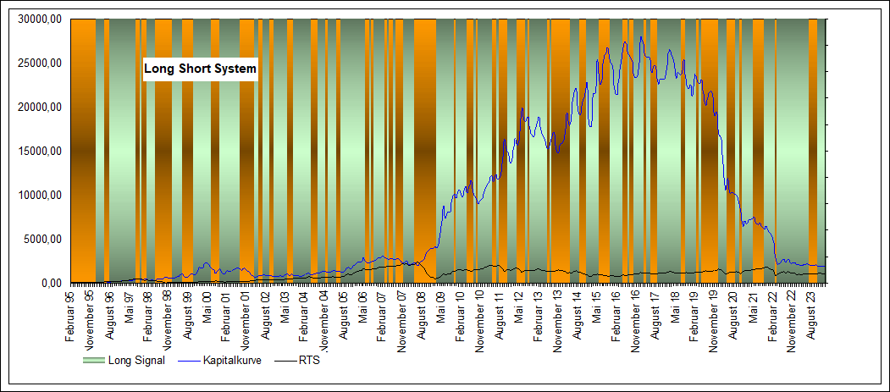This screenshot has width=890, height=392.
Task: Select the black RTS legend line sample
Action: pos(285,360)
